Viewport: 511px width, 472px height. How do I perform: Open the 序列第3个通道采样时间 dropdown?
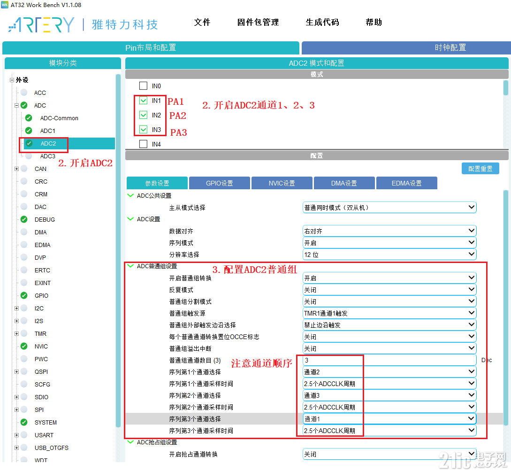pos(389,431)
